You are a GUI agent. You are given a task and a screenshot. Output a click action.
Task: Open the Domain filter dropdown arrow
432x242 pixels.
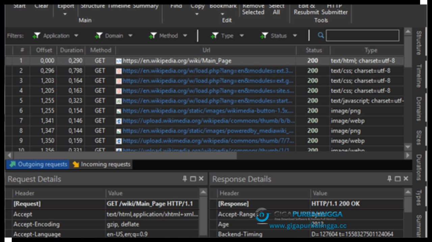[x=130, y=36]
